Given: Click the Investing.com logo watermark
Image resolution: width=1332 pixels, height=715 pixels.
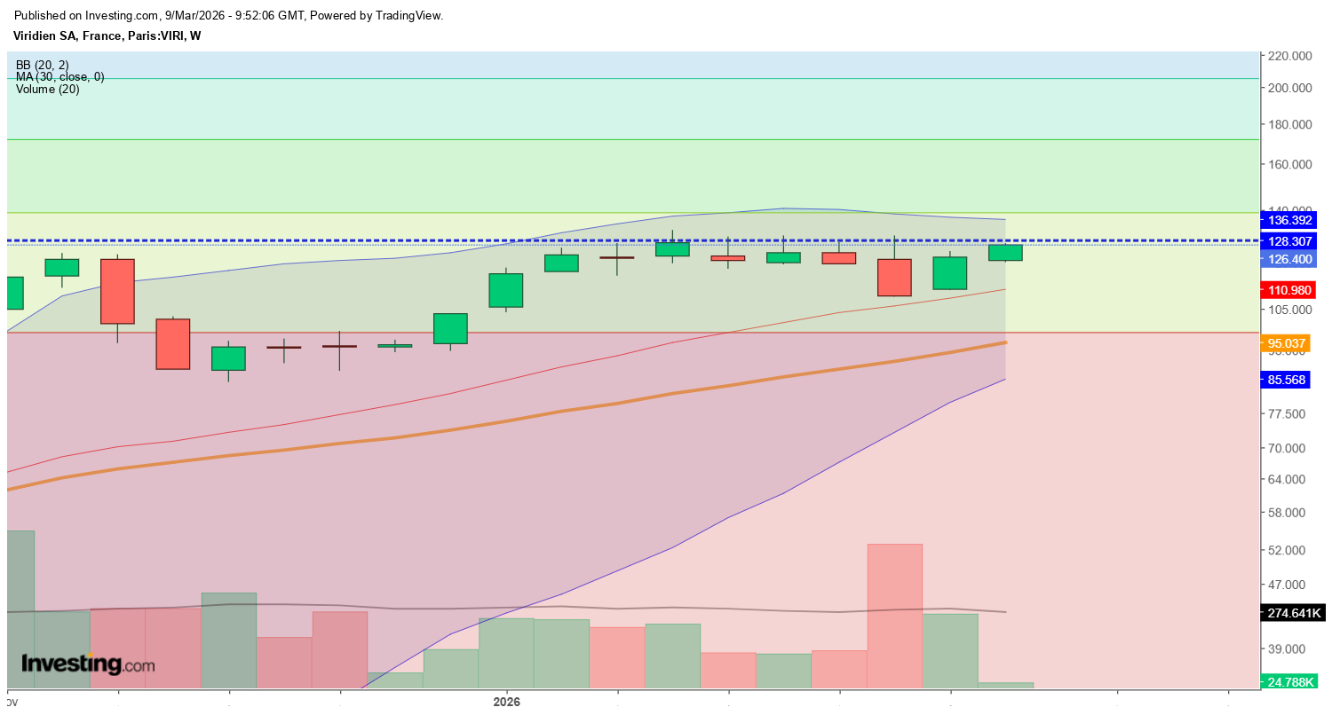Looking at the screenshot, I should pos(87,664).
